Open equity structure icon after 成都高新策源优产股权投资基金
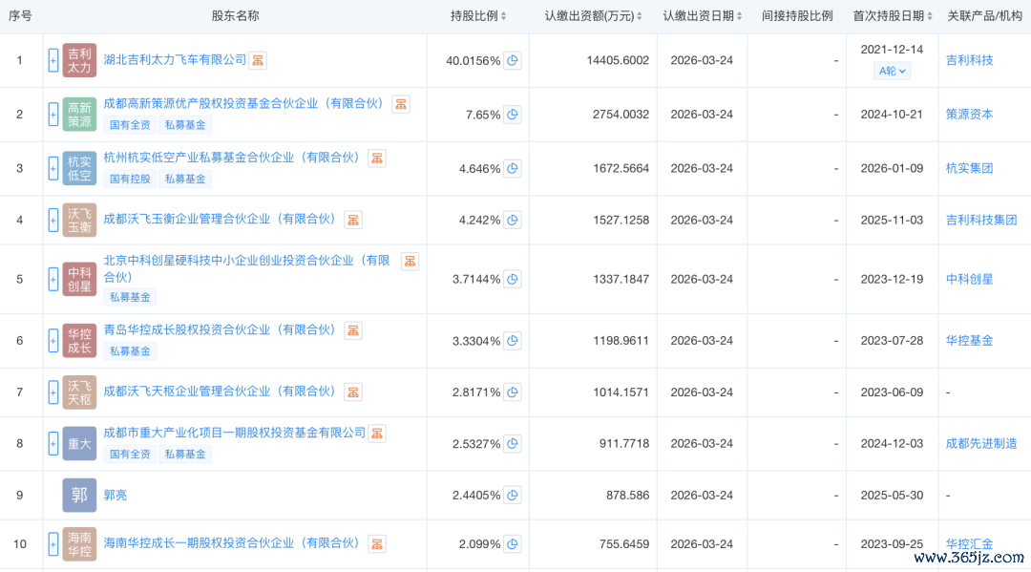This screenshot has width=1031, height=572. coord(401,104)
